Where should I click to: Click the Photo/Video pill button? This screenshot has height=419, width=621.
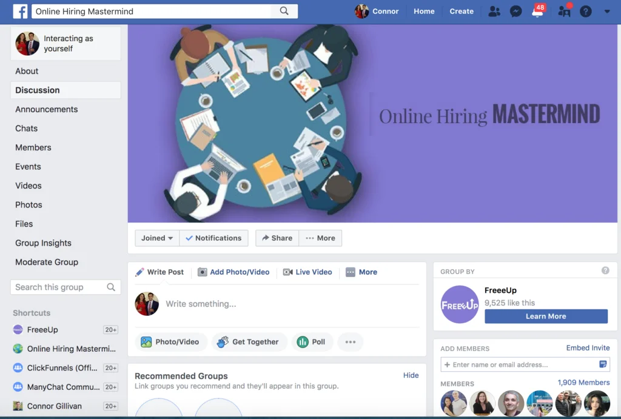coord(170,342)
